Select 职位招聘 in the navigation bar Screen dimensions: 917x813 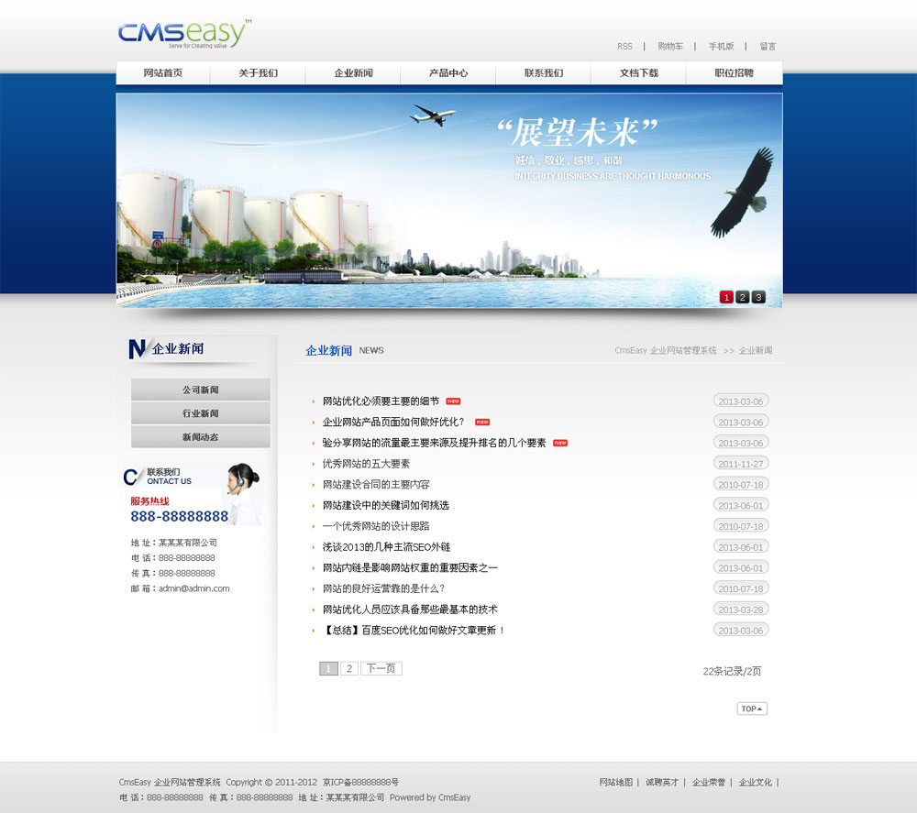coord(734,73)
